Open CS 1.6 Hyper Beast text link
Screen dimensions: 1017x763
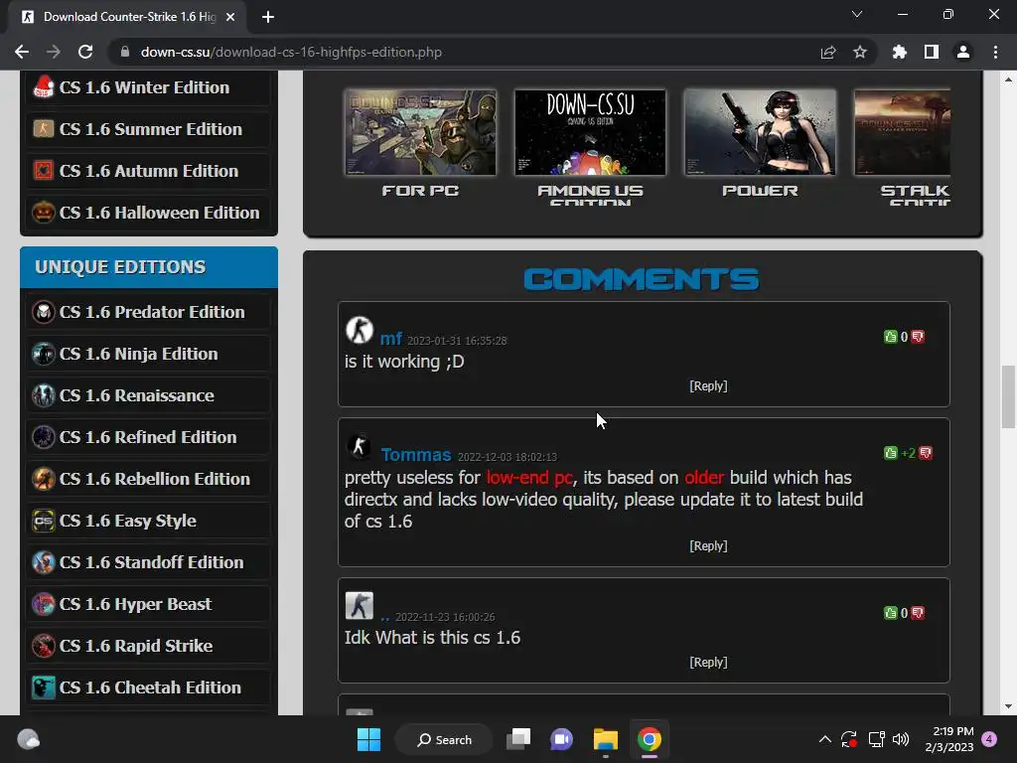click(135, 604)
